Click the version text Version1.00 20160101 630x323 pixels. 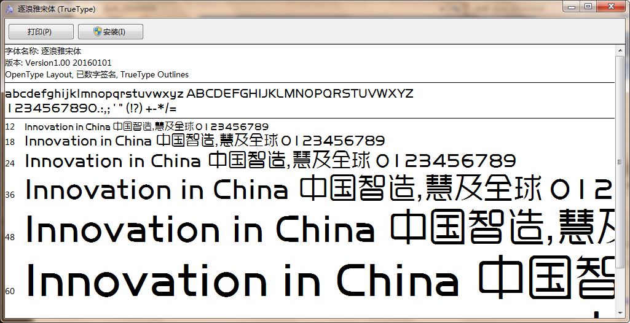click(68, 63)
